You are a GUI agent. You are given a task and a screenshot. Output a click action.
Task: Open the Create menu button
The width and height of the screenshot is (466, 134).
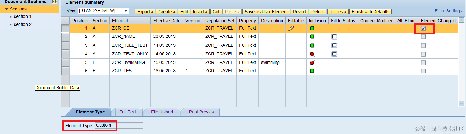167,12
